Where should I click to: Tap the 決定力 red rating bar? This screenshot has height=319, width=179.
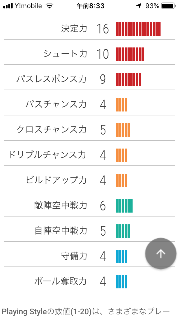[x=138, y=29]
